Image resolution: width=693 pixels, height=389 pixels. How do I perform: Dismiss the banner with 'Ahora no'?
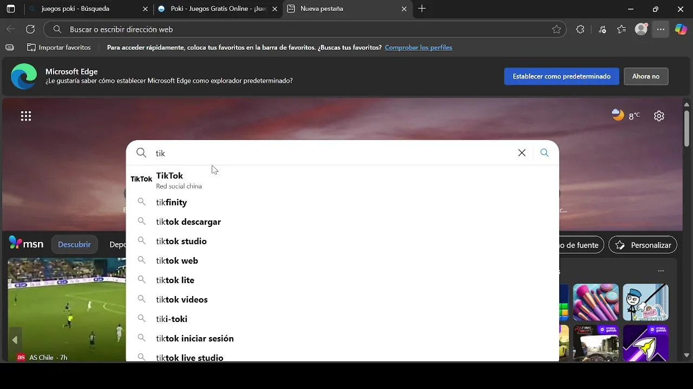646,76
